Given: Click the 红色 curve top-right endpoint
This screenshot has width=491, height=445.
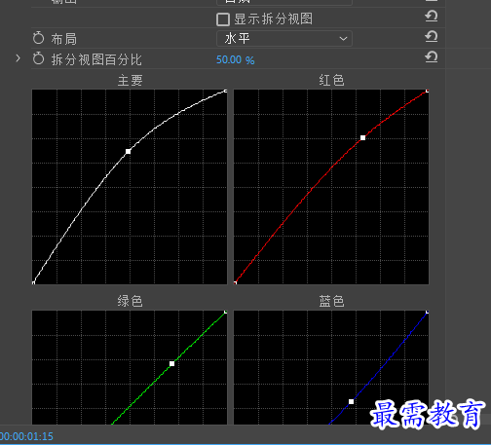Looking at the screenshot, I should 428,92.
